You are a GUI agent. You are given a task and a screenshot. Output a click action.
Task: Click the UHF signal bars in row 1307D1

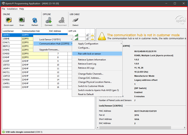77,35
